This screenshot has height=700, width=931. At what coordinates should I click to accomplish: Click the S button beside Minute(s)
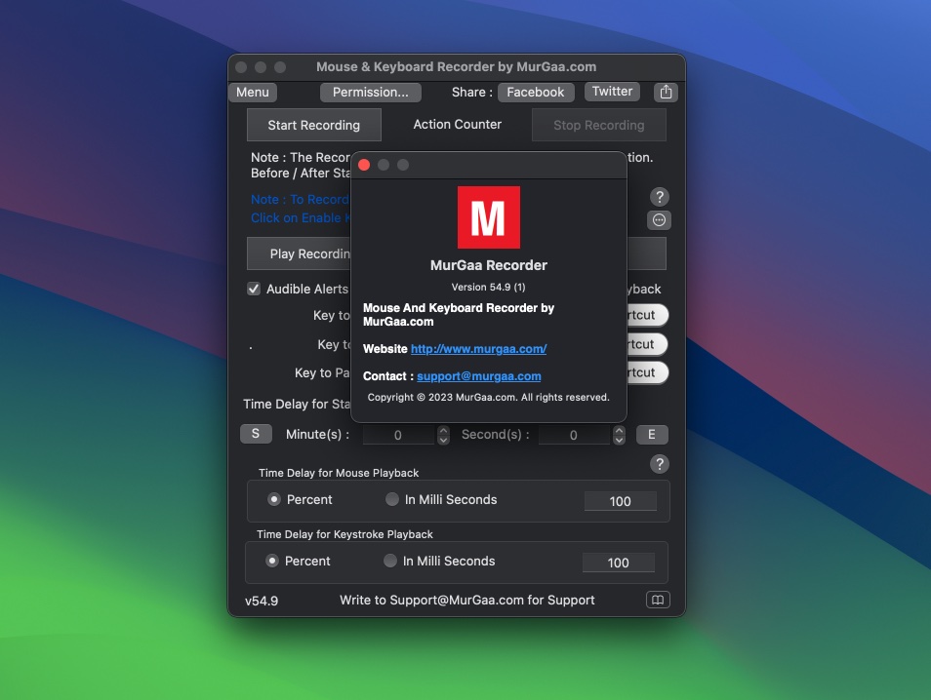pyautogui.click(x=256, y=434)
